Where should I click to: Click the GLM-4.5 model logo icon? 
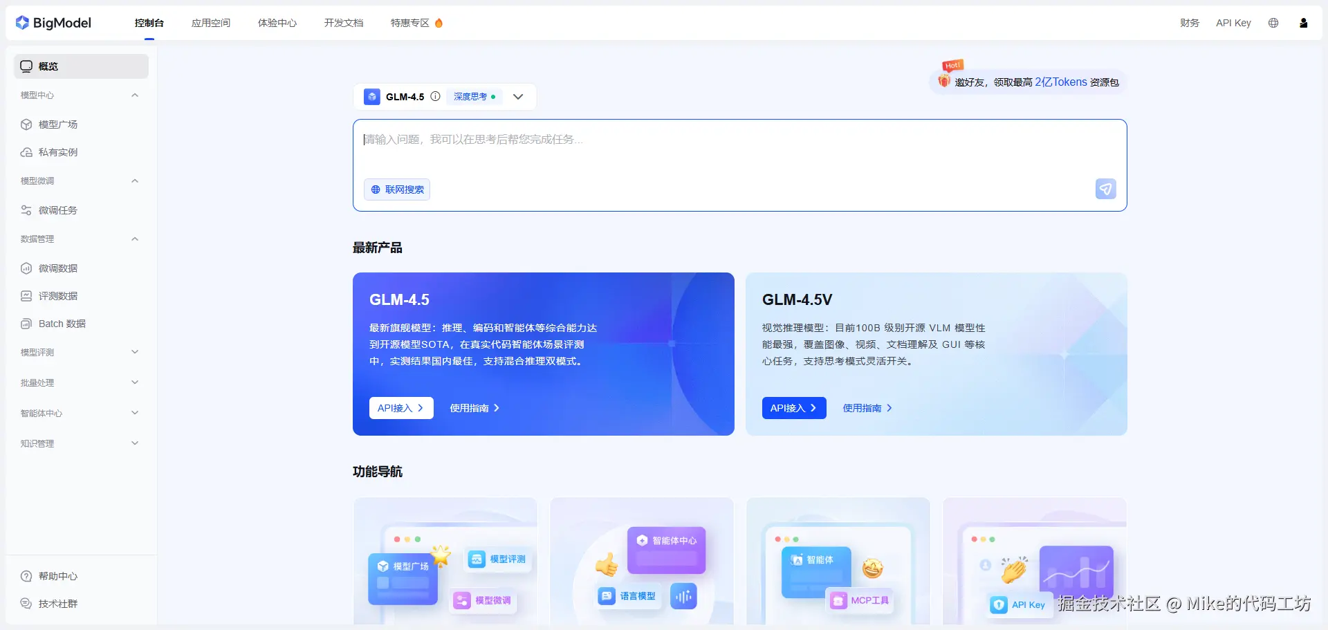pyautogui.click(x=372, y=97)
